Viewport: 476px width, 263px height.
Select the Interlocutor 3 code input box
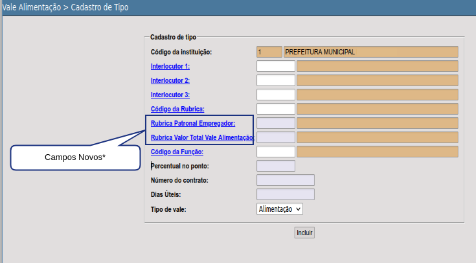[276, 95]
